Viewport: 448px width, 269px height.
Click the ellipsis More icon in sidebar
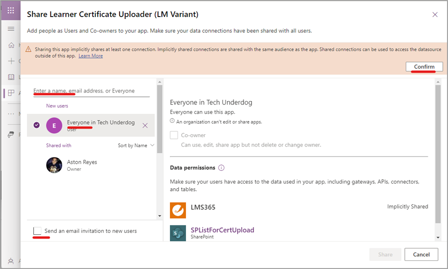pos(11,114)
